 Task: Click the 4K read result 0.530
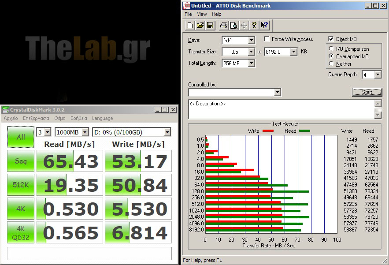(x=70, y=209)
